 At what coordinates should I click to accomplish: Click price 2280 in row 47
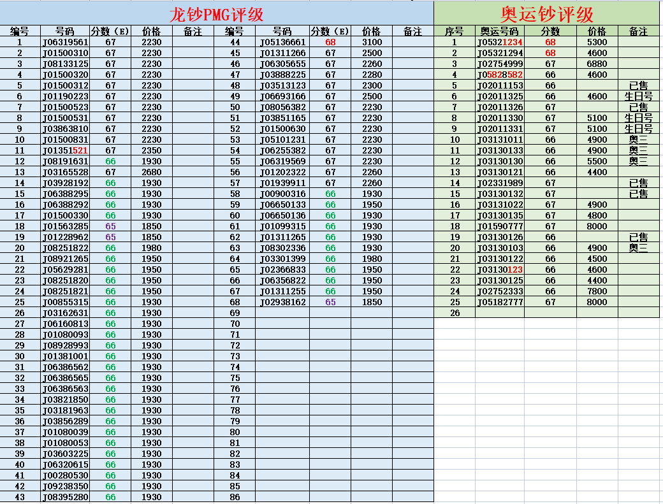click(x=372, y=75)
